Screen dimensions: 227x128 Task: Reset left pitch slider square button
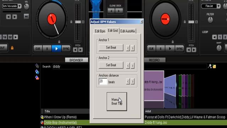click(83, 22)
